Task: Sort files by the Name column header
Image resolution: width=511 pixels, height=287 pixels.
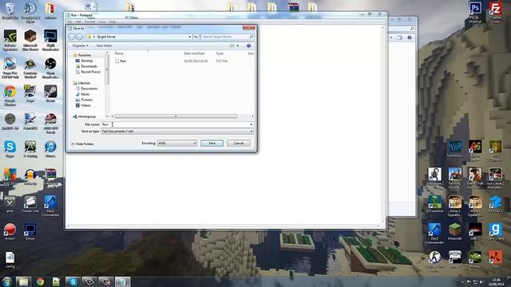Action: (x=119, y=53)
